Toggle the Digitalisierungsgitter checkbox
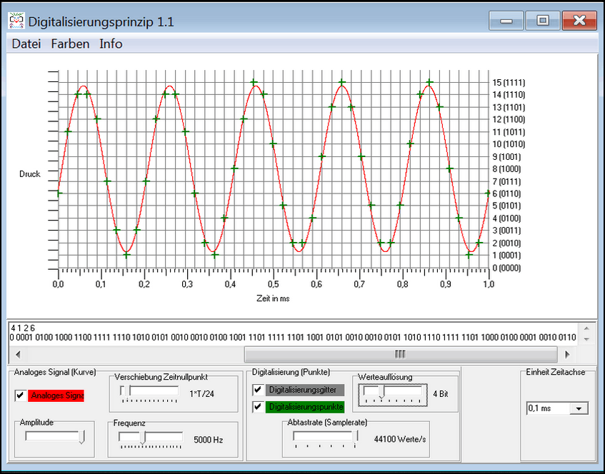The width and height of the screenshot is (605, 474). [258, 390]
